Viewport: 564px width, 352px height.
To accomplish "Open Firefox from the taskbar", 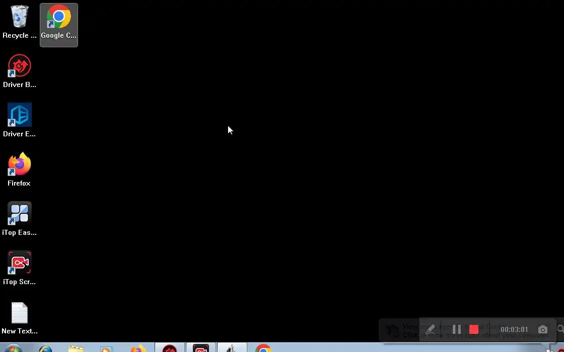I will click(x=138, y=348).
